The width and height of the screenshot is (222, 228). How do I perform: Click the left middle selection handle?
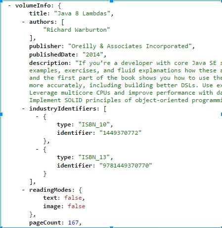1,114
